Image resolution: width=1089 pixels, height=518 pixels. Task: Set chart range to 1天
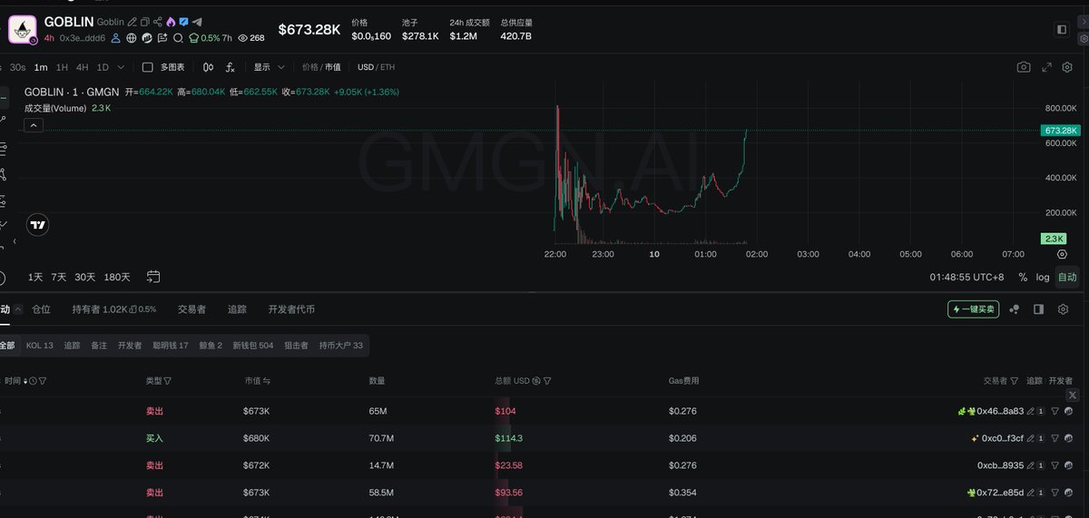[x=35, y=277]
